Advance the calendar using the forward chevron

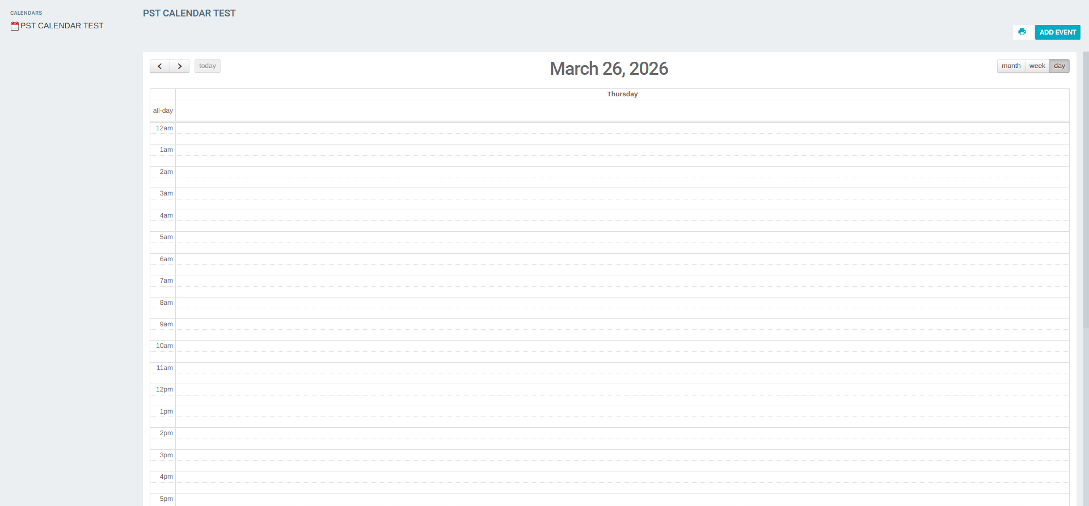click(x=179, y=66)
